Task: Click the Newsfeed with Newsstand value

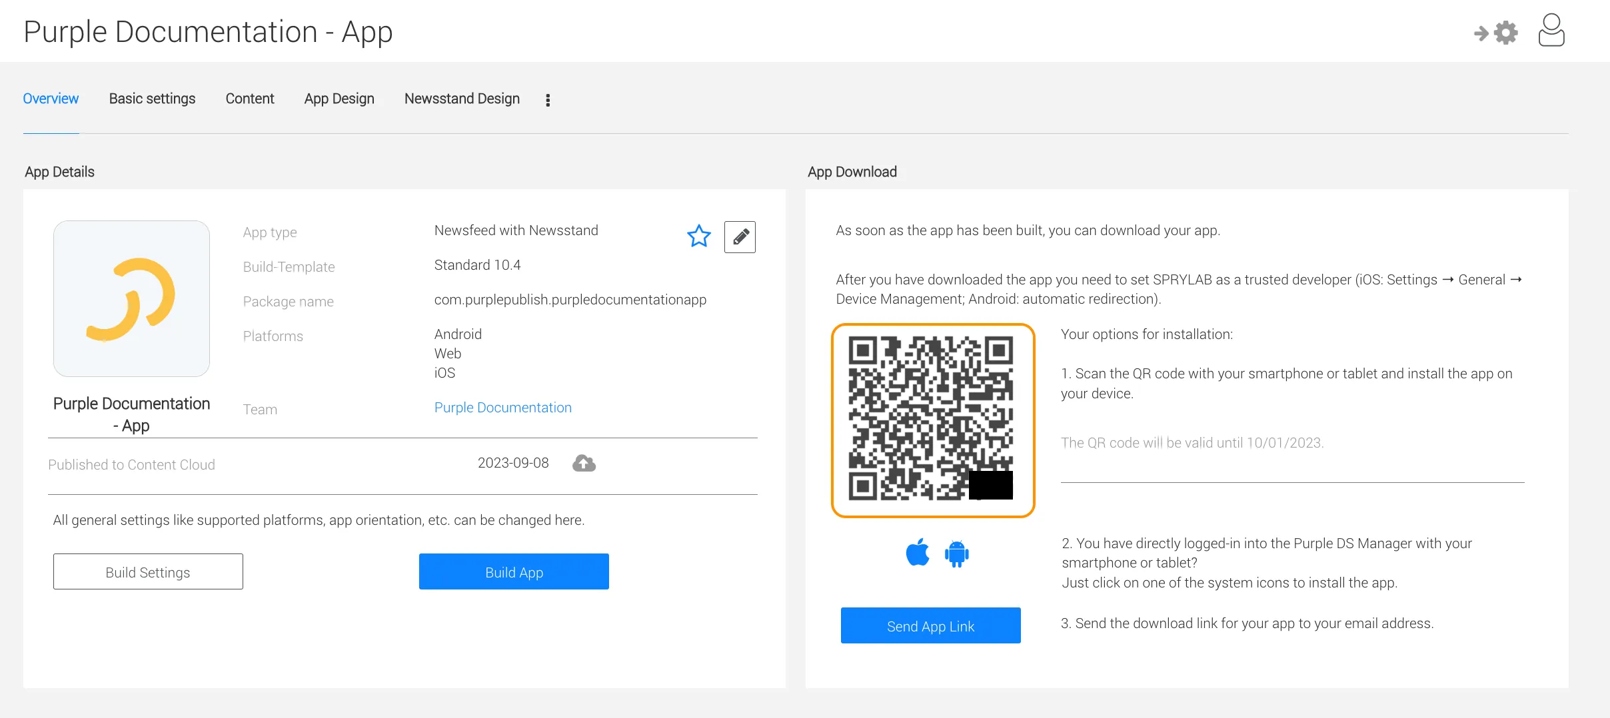Action: coord(516,230)
